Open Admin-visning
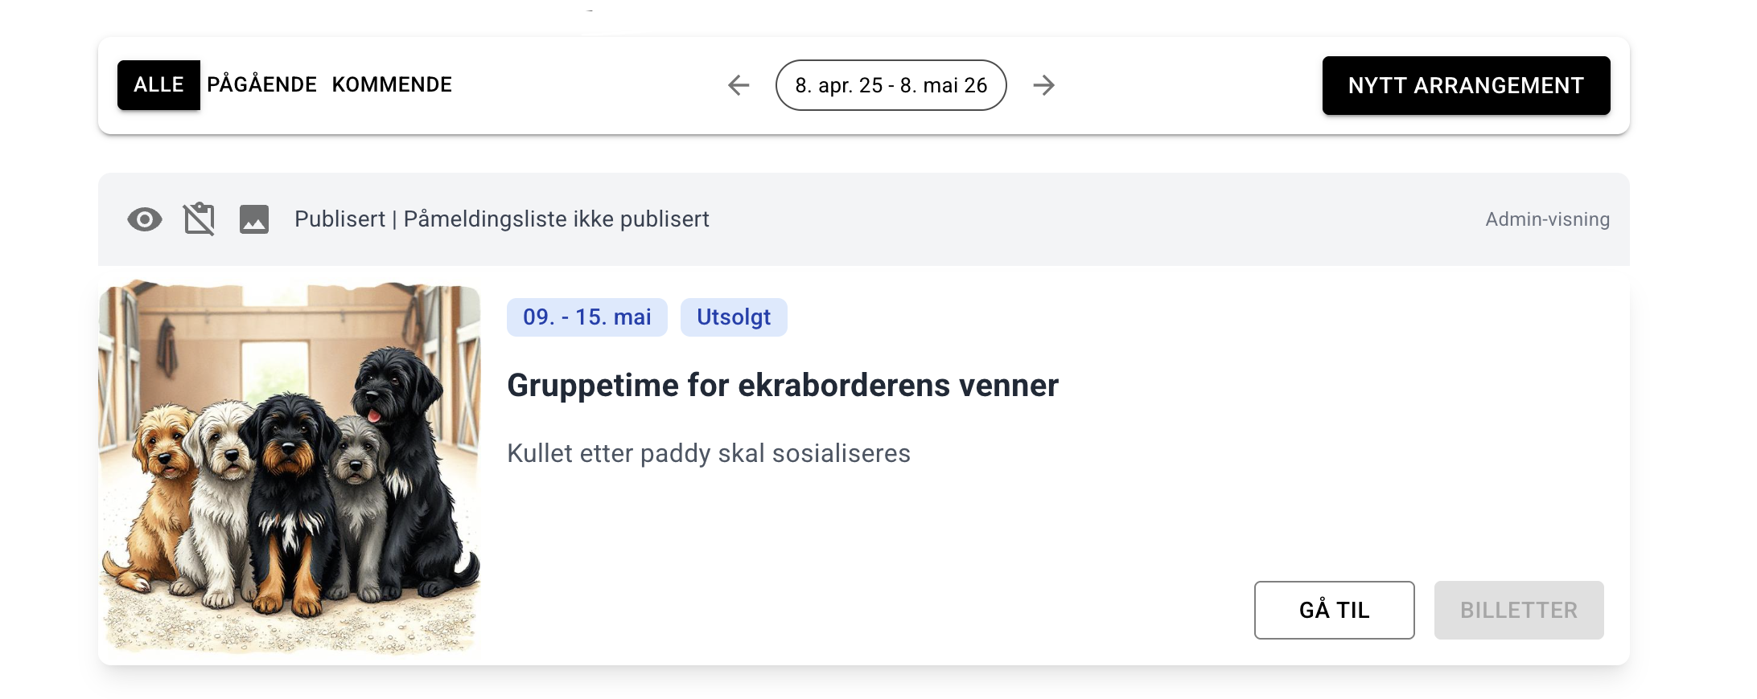The height and width of the screenshot is (699, 1757). tap(1546, 218)
